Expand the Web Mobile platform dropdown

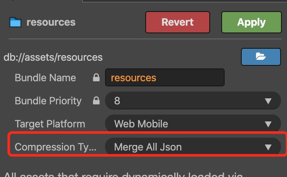point(188,124)
